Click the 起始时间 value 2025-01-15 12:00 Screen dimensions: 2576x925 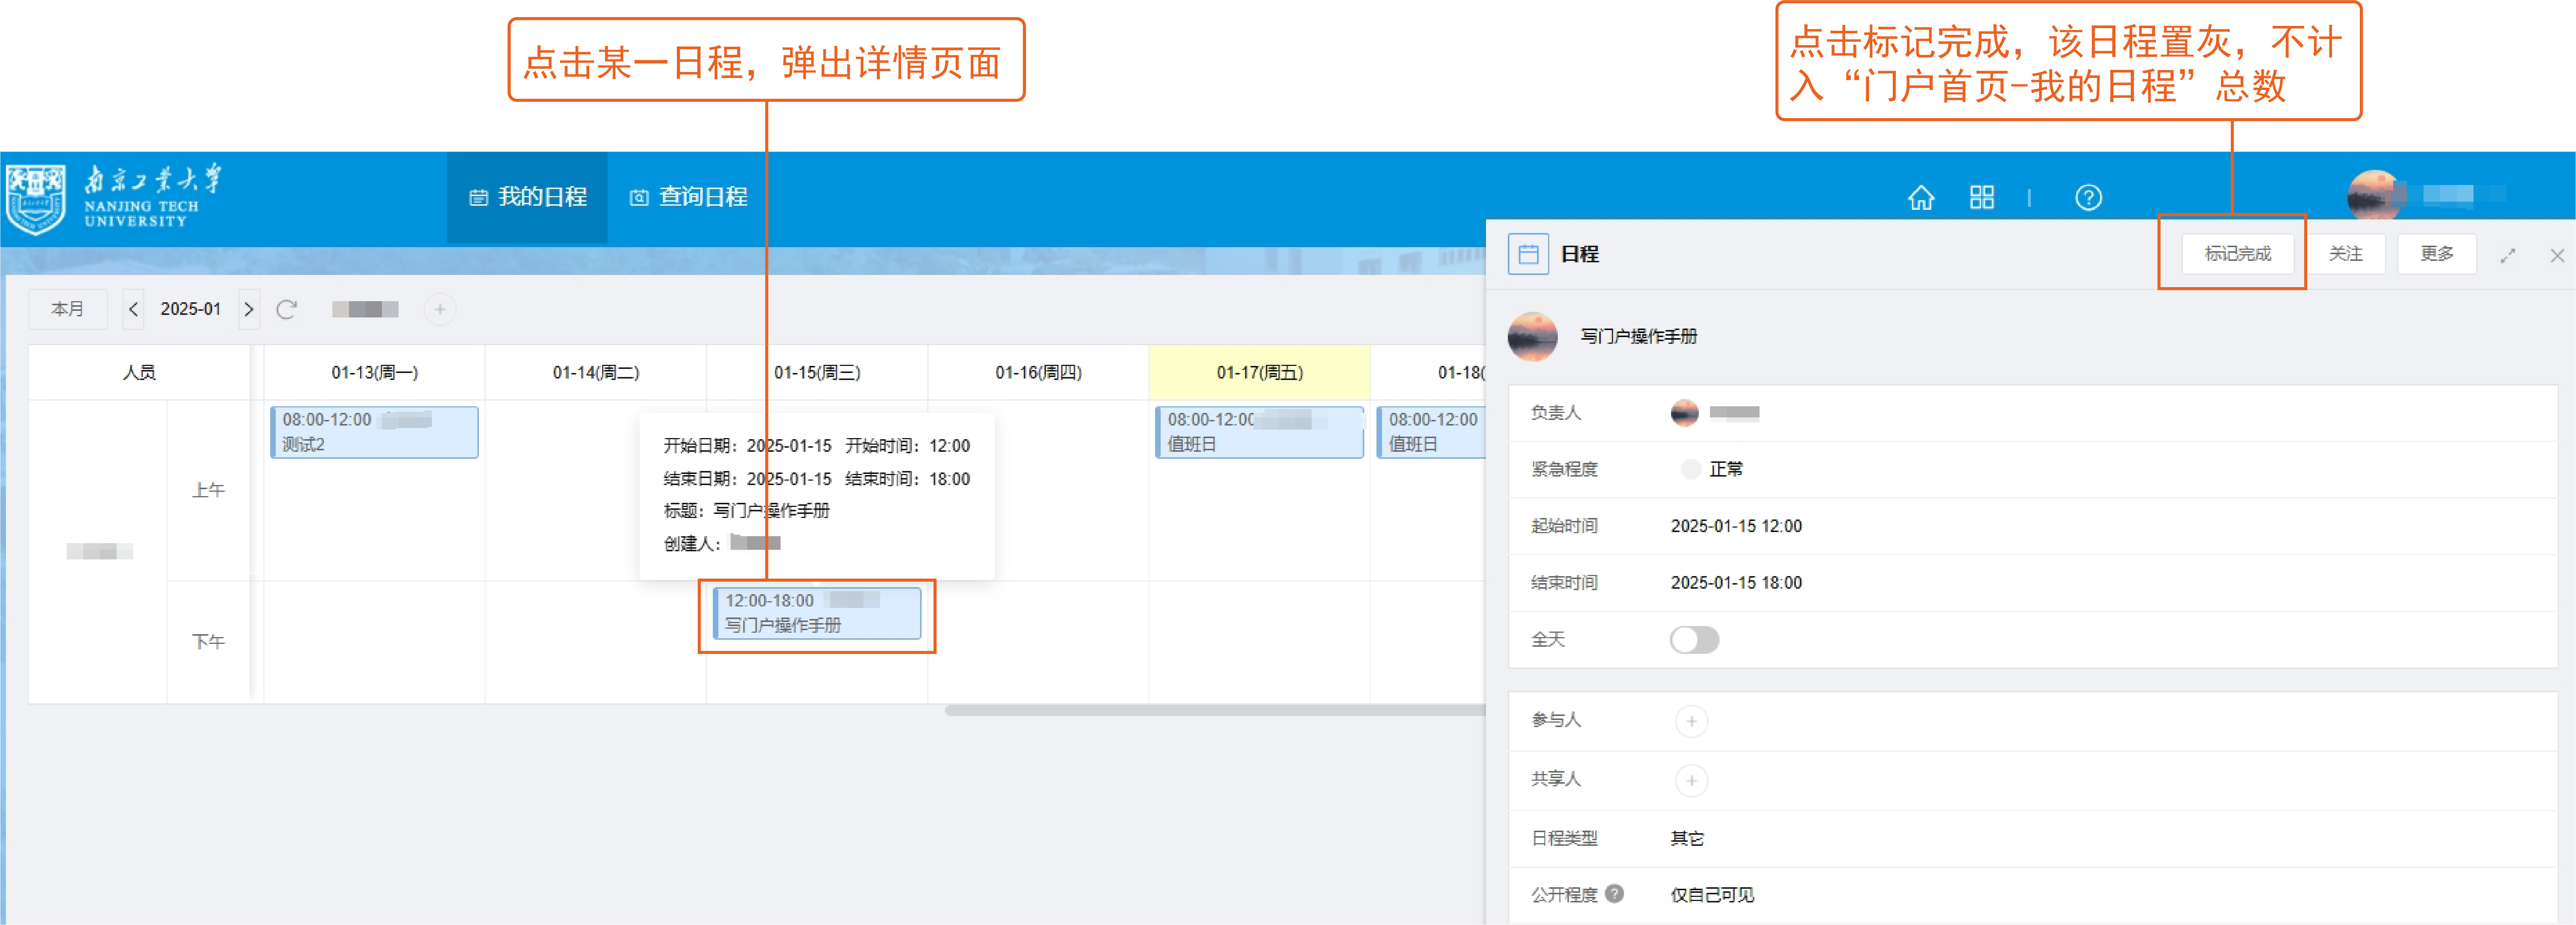pyautogui.click(x=1736, y=526)
